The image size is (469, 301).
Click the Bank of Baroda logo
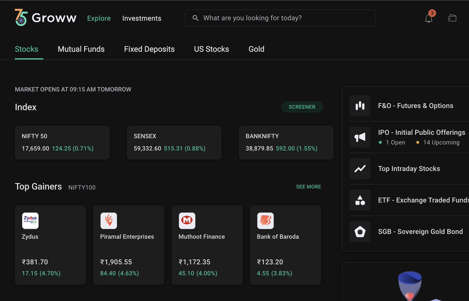tap(265, 221)
